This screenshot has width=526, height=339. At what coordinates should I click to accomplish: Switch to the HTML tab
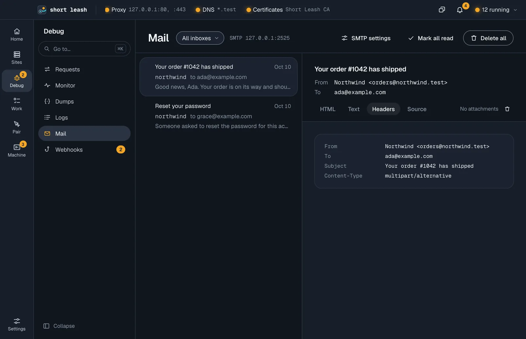click(x=328, y=109)
